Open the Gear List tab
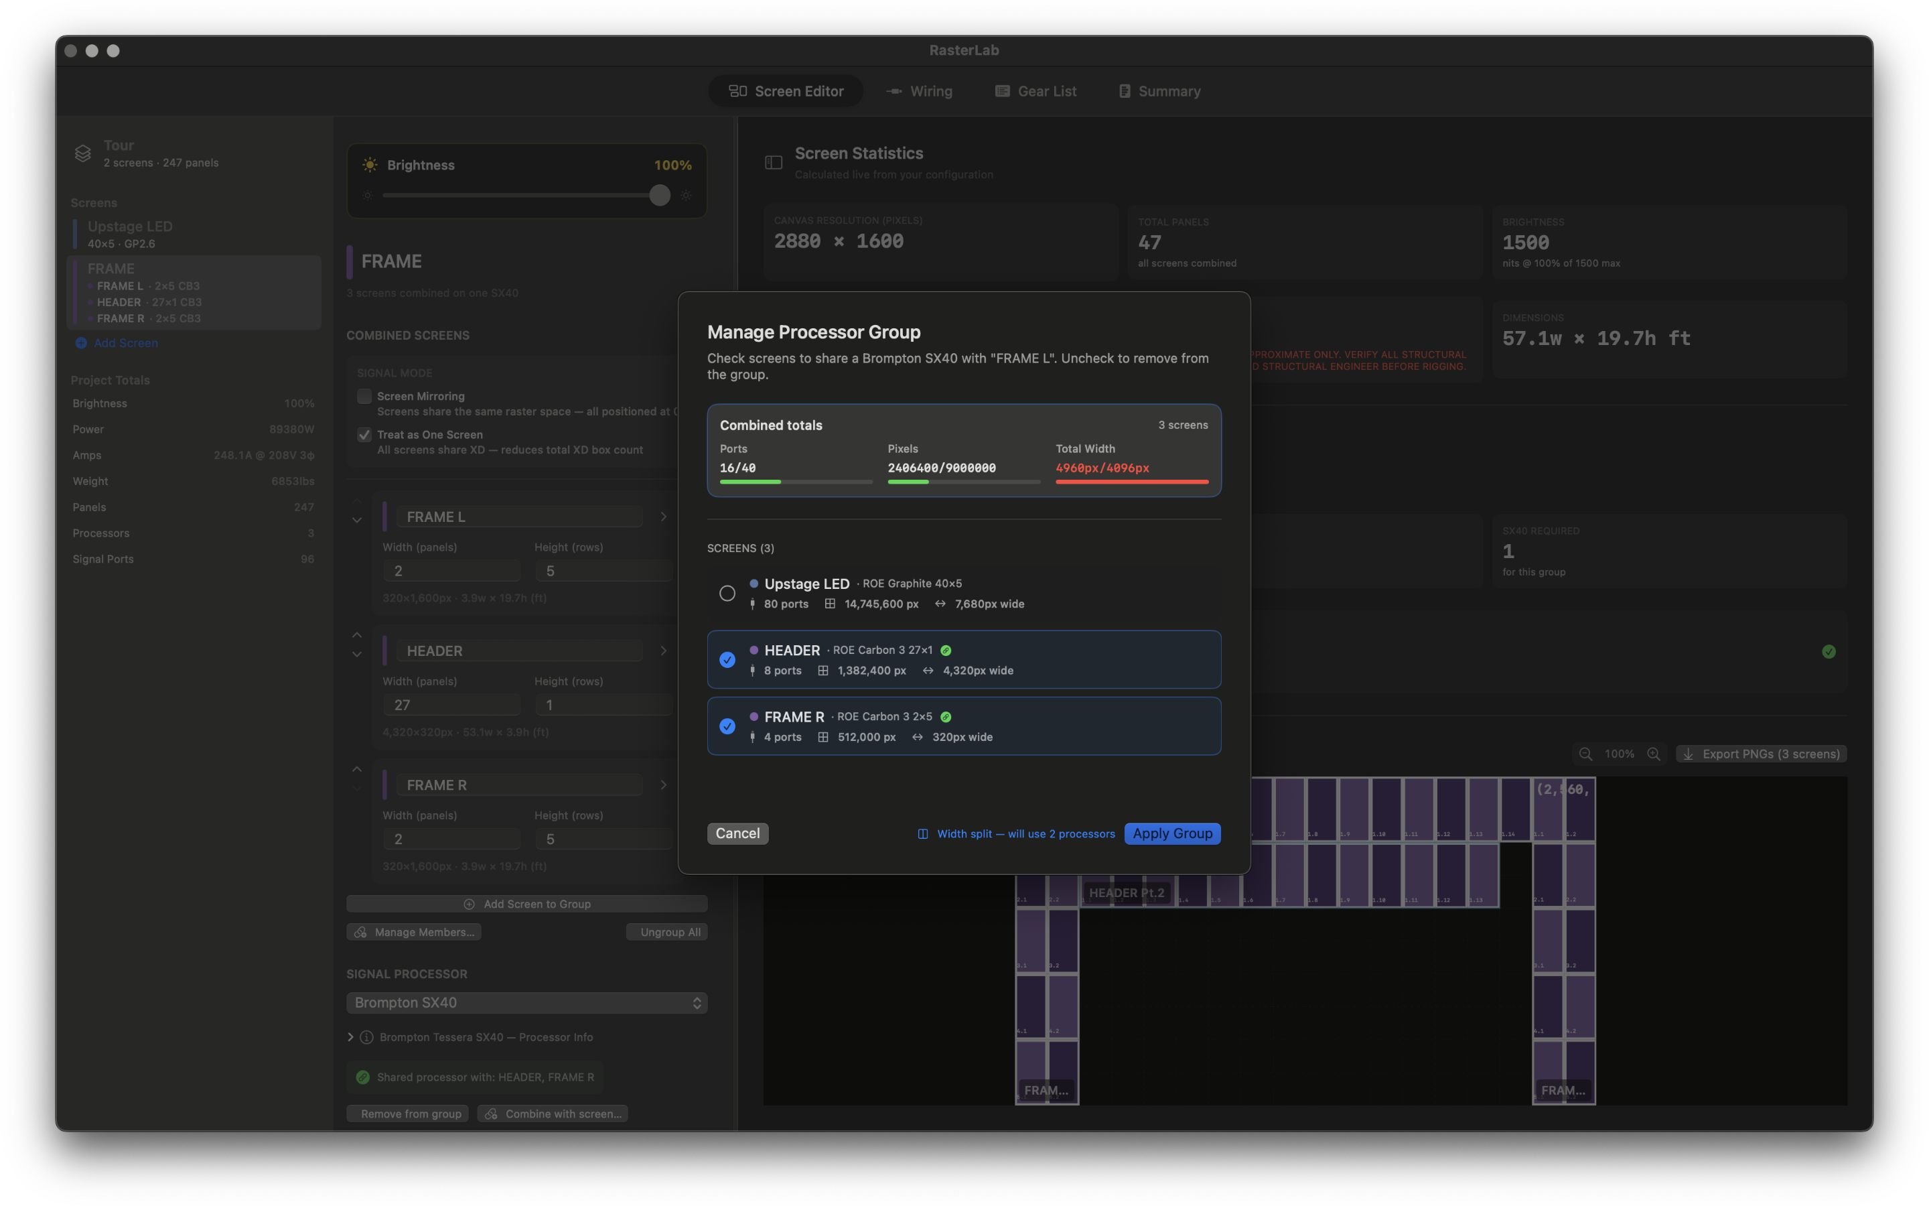 (1035, 91)
